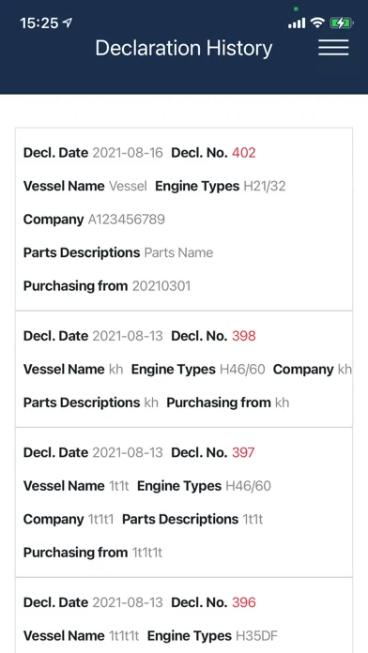
Task: Tap the Purchasing from 20210301 row
Action: [x=107, y=286]
